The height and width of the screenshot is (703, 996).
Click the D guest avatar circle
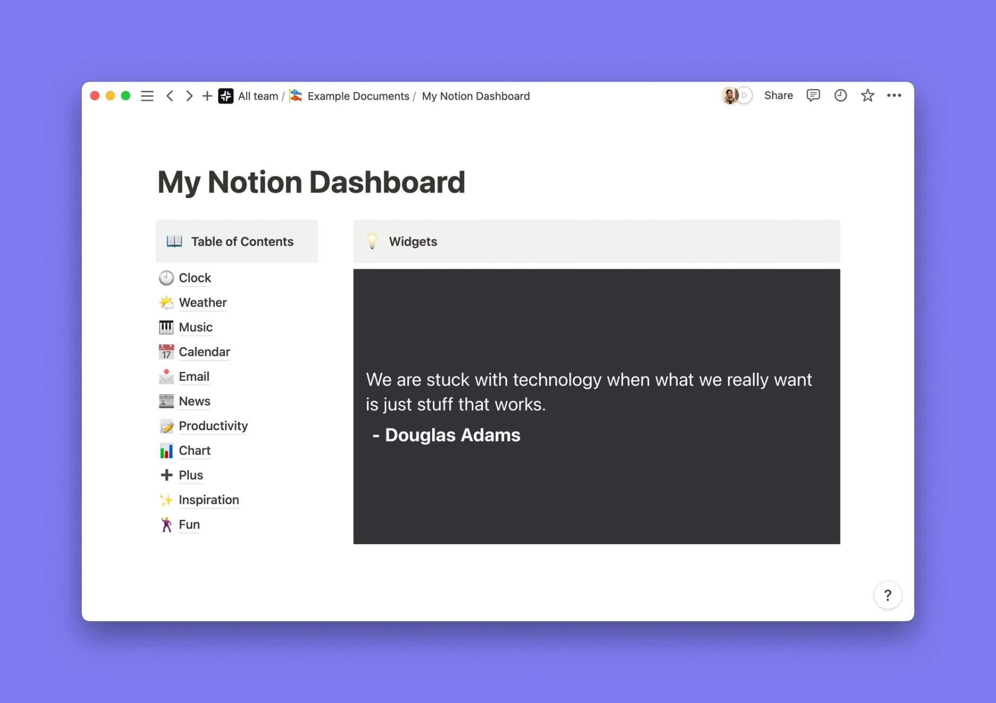[x=744, y=95]
